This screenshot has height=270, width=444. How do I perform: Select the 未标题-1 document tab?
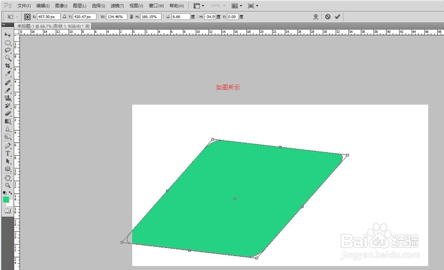click(x=51, y=26)
